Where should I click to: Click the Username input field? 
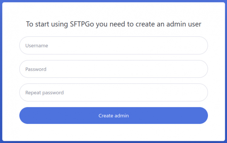pyautogui.click(x=113, y=46)
